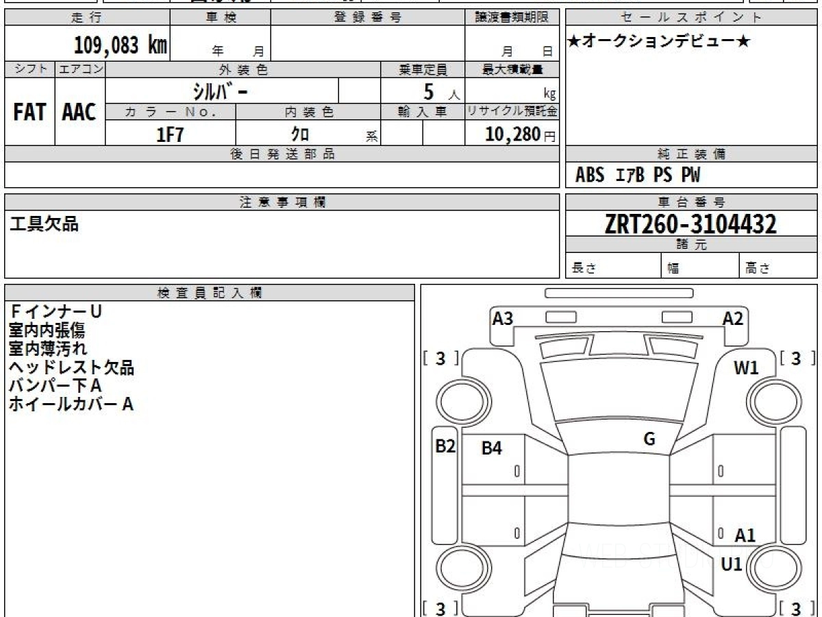
Task: Select the 最大積載量 header
Action: click(x=512, y=69)
